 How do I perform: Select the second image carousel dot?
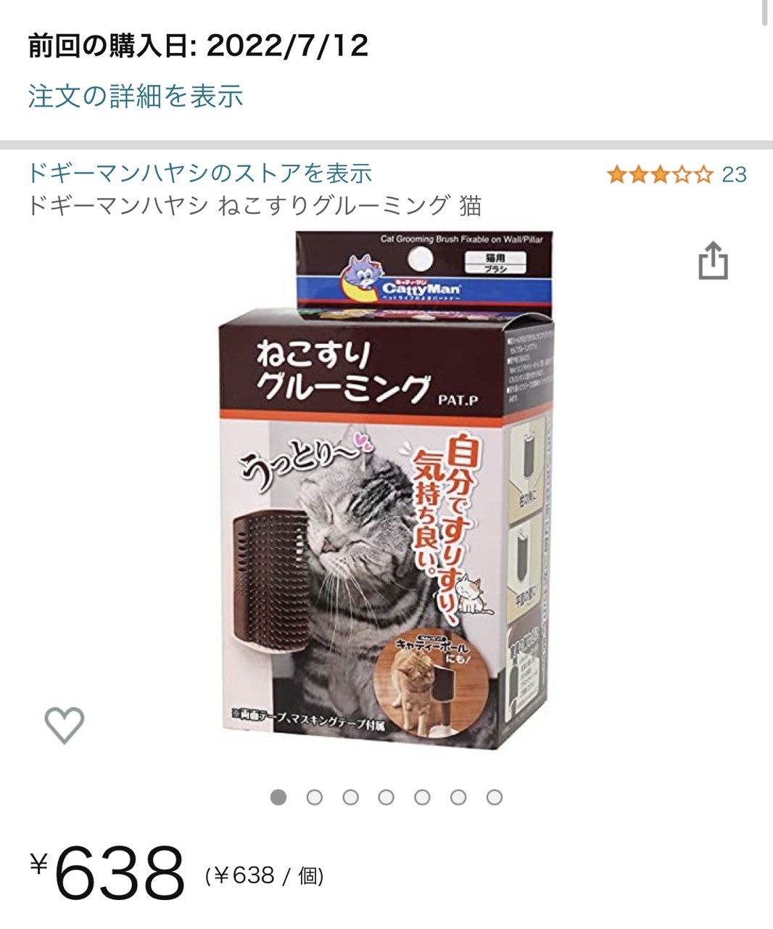click(x=315, y=798)
